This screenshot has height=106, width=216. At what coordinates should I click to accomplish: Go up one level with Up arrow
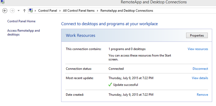pos(24,10)
